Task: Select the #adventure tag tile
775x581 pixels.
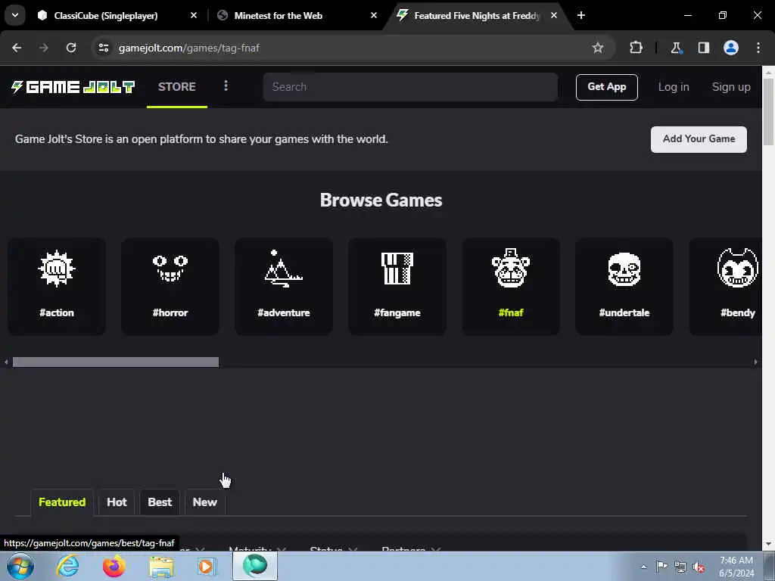Action: click(284, 287)
